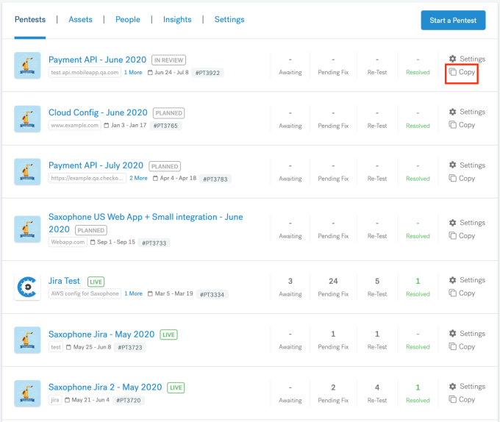The height and width of the screenshot is (422, 500).
Task: Go to the Insights tab
Action: 177,19
